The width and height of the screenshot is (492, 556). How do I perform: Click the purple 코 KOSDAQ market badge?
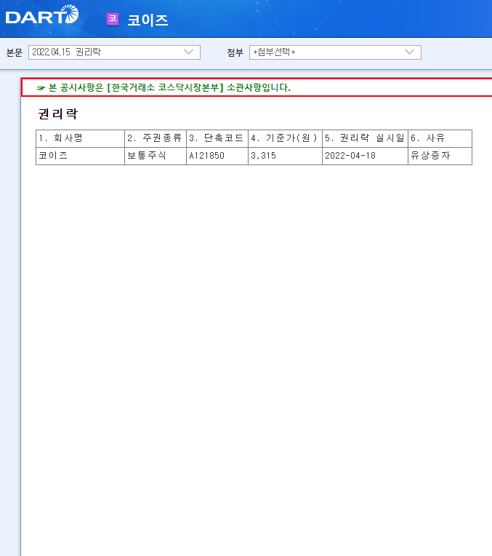click(x=113, y=19)
